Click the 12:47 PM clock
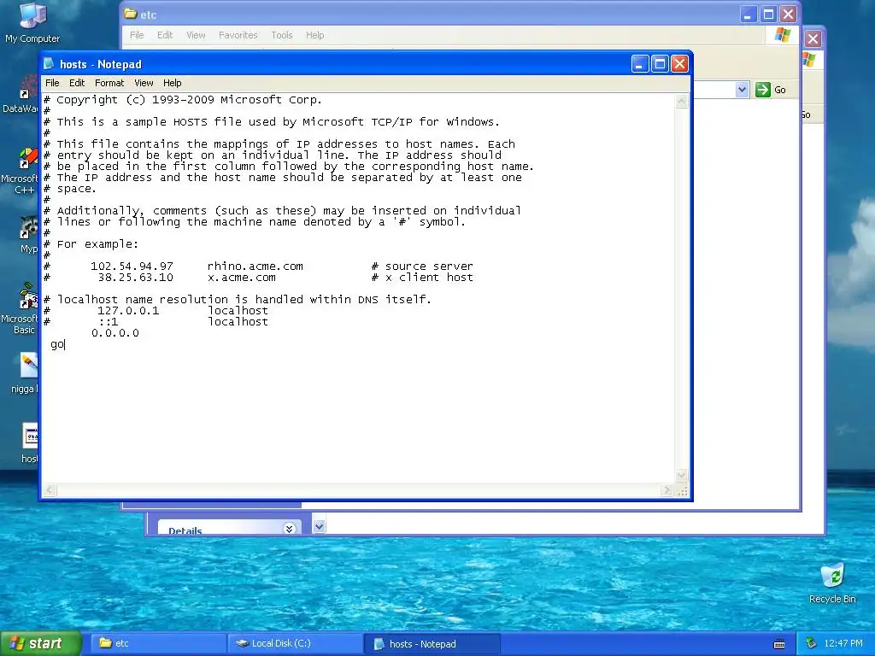The image size is (875, 656). [x=843, y=643]
